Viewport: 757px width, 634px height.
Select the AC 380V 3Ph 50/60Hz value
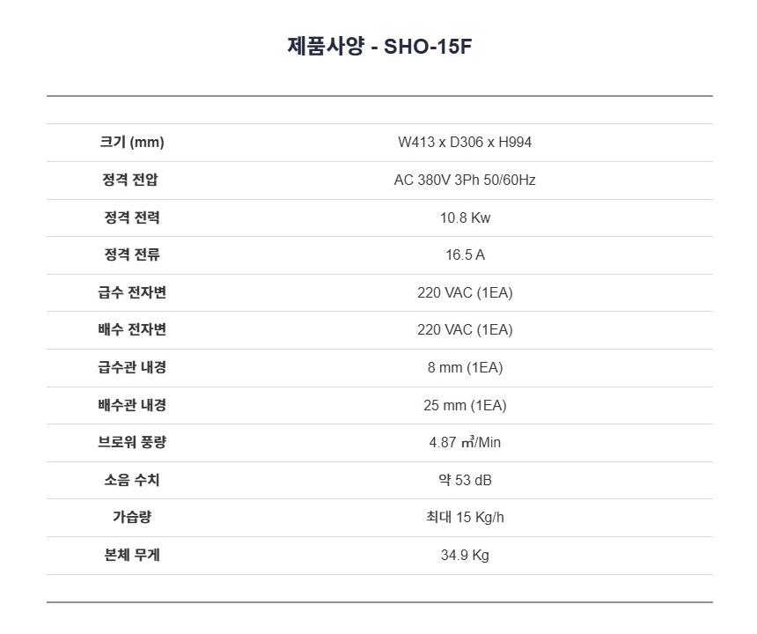(x=465, y=181)
